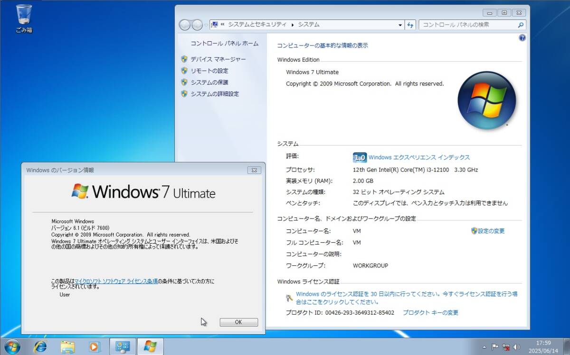570x355 pixels.
Task: Click the 1.0 experience rating badge
Action: click(360, 157)
